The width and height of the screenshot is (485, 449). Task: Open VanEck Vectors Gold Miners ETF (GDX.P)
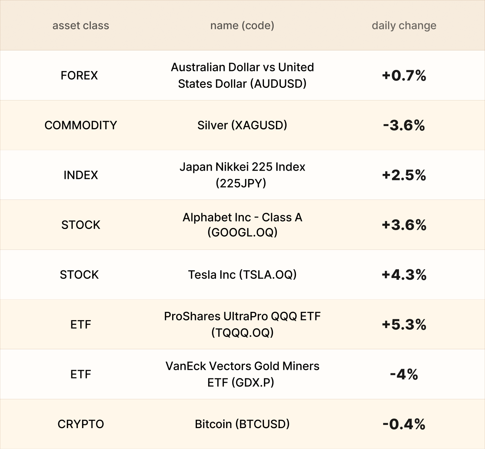tap(242, 374)
